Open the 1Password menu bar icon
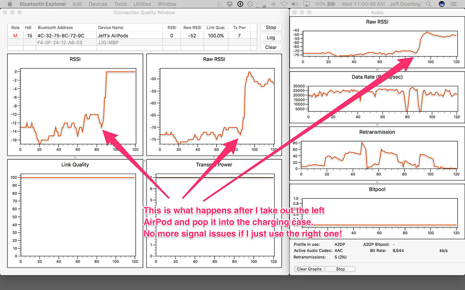Screen dimensions: 465x290 coord(240,4)
